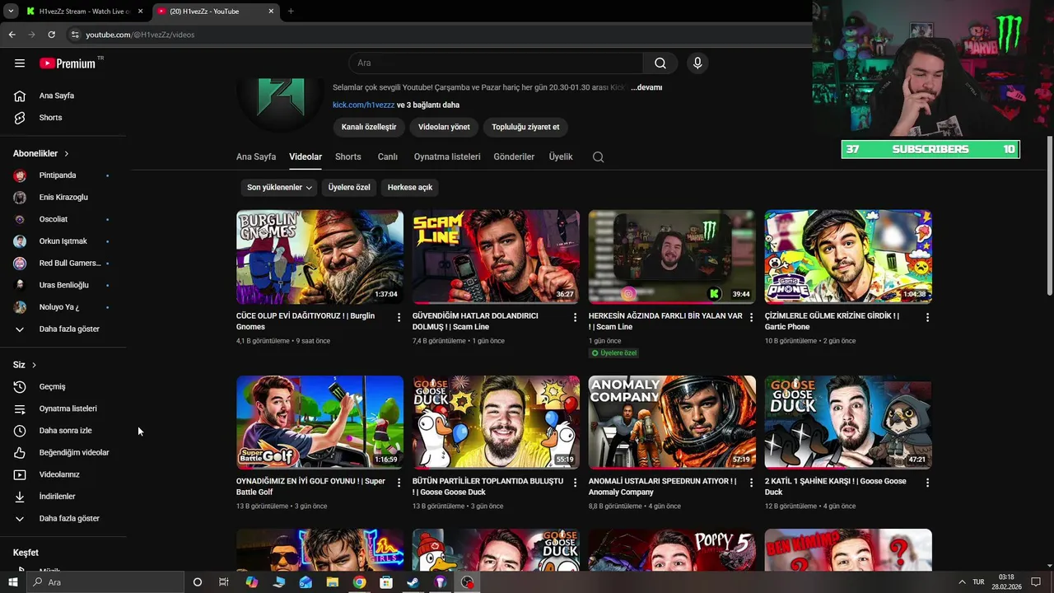The width and height of the screenshot is (1054, 593).
Task: Go back in browser
Action: click(x=12, y=35)
